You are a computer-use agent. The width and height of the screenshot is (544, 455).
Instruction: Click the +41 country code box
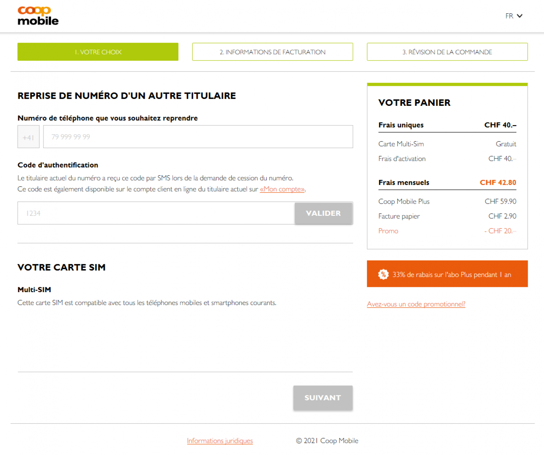click(28, 137)
